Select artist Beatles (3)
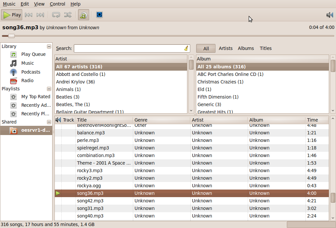 121,97
